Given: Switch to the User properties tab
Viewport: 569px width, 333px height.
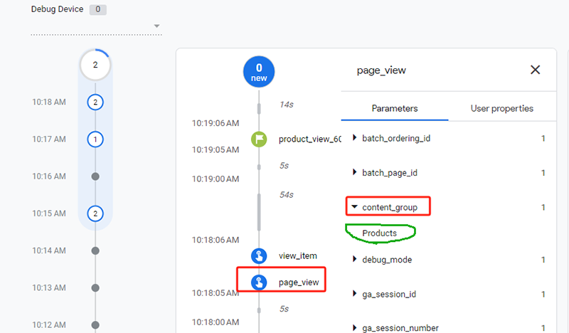Looking at the screenshot, I should (x=501, y=109).
